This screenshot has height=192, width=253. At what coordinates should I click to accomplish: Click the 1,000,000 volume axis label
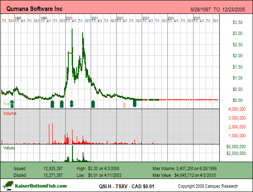tap(237, 136)
